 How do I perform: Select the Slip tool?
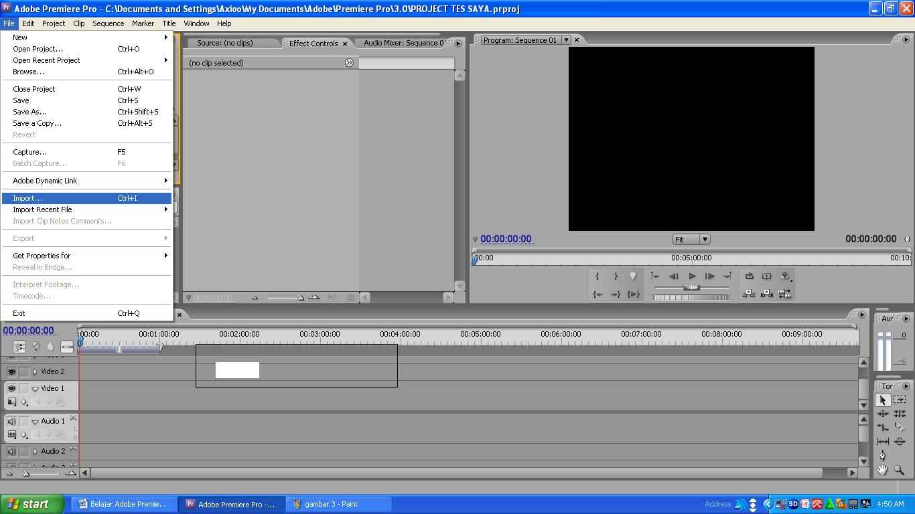coord(883,441)
